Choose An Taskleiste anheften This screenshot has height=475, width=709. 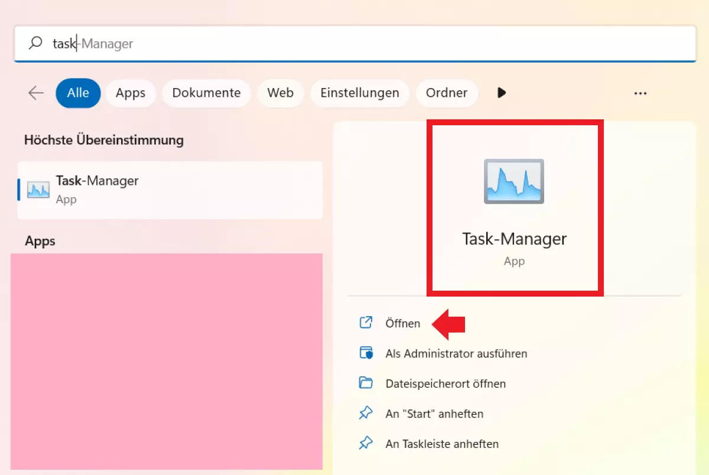pos(442,444)
